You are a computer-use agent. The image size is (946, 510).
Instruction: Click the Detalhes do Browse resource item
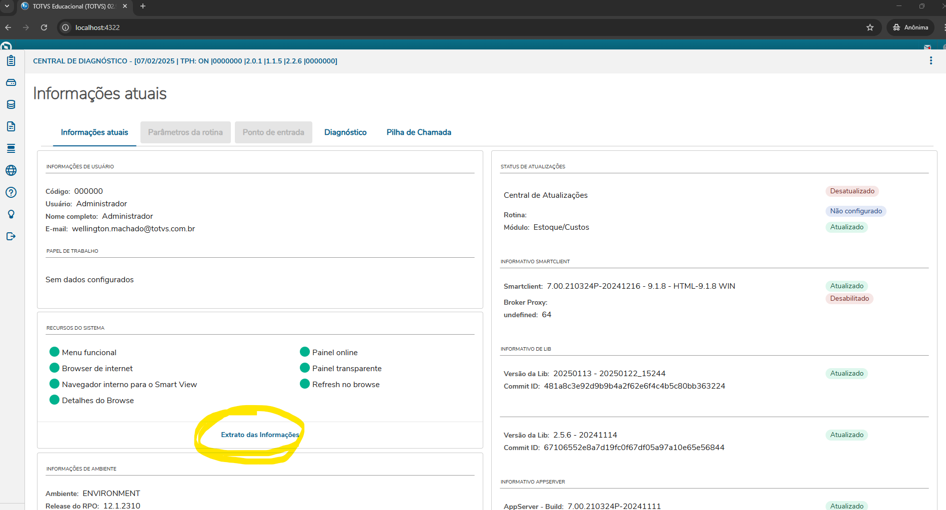click(x=91, y=400)
